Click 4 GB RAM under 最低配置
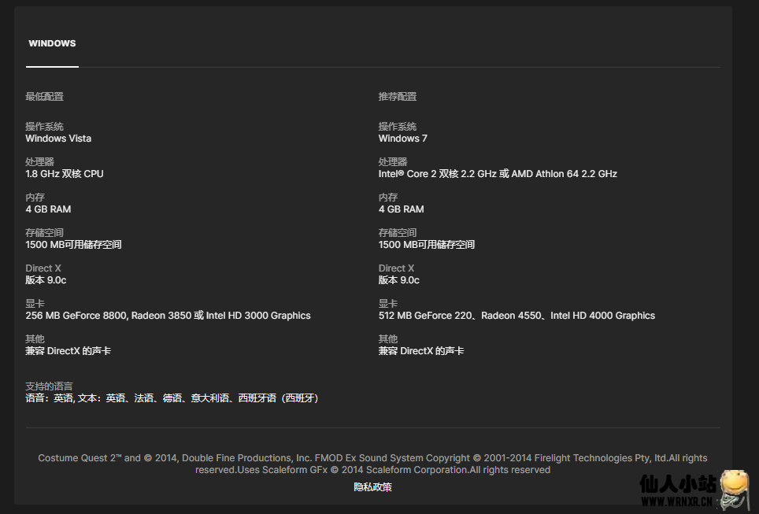Screen dimensions: 759x514 coord(48,209)
